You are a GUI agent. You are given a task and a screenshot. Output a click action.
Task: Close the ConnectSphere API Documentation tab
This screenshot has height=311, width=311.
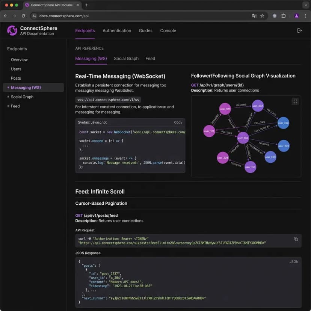click(78, 5)
